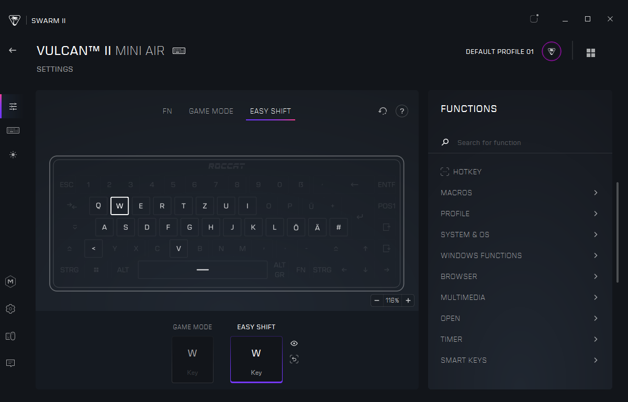628x402 pixels.
Task: Open the illumination sidebar icon
Action: click(13, 155)
